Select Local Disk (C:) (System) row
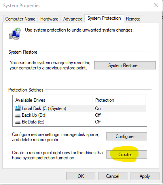The height and width of the screenshot is (185, 163). pos(80,108)
